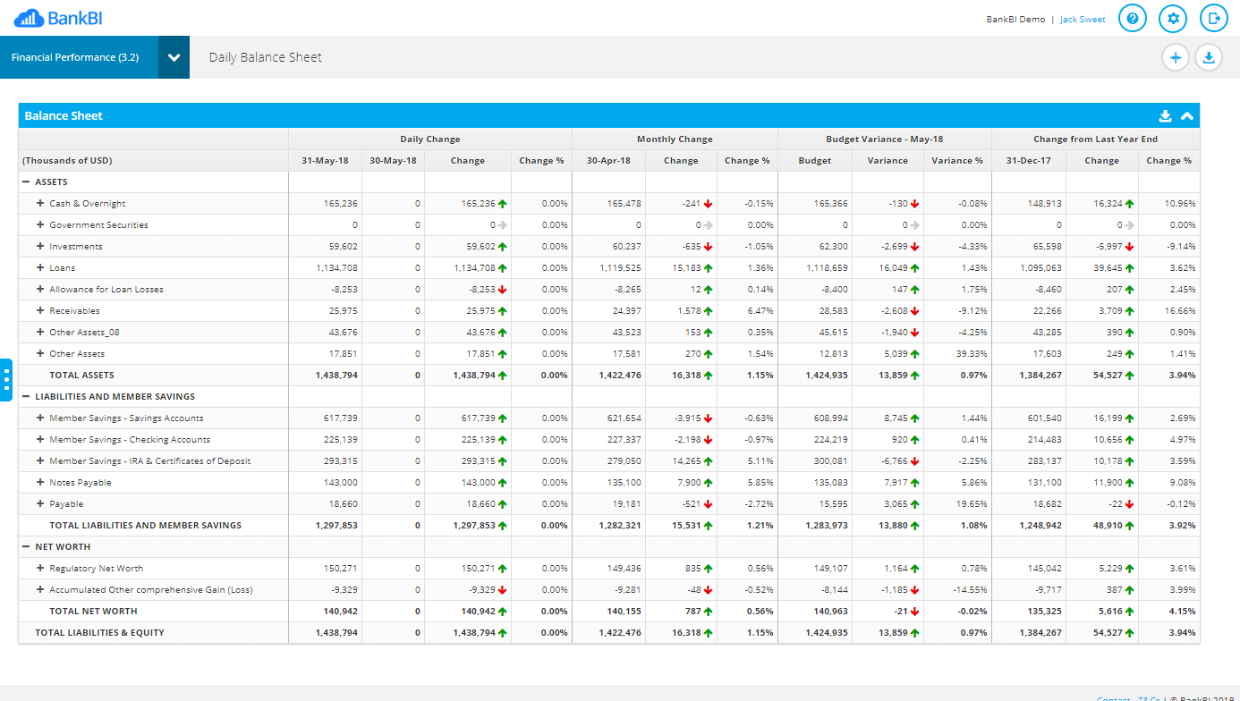The image size is (1240, 701).
Task: Click the Contact link in the footer
Action: pos(1113,698)
